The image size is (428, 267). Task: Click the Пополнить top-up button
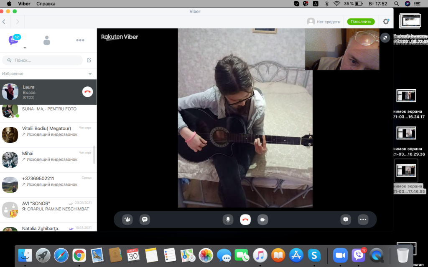[x=360, y=22]
